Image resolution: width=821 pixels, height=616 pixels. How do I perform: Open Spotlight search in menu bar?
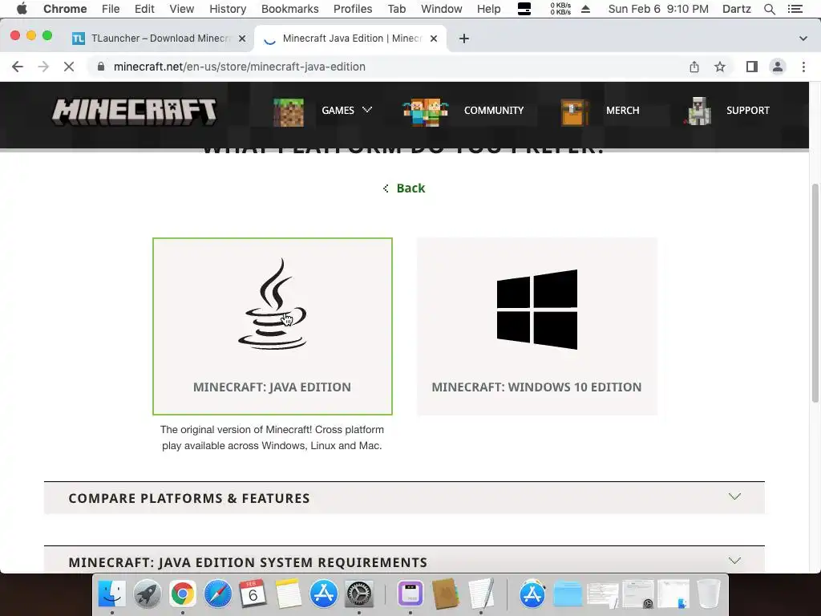point(769,9)
